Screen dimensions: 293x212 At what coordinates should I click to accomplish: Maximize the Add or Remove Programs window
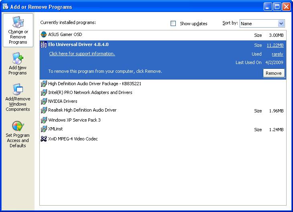click(277, 7)
